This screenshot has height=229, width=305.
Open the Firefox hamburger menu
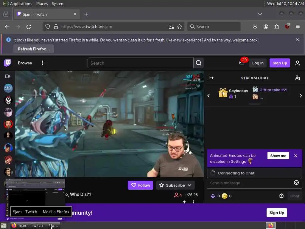coord(298,27)
